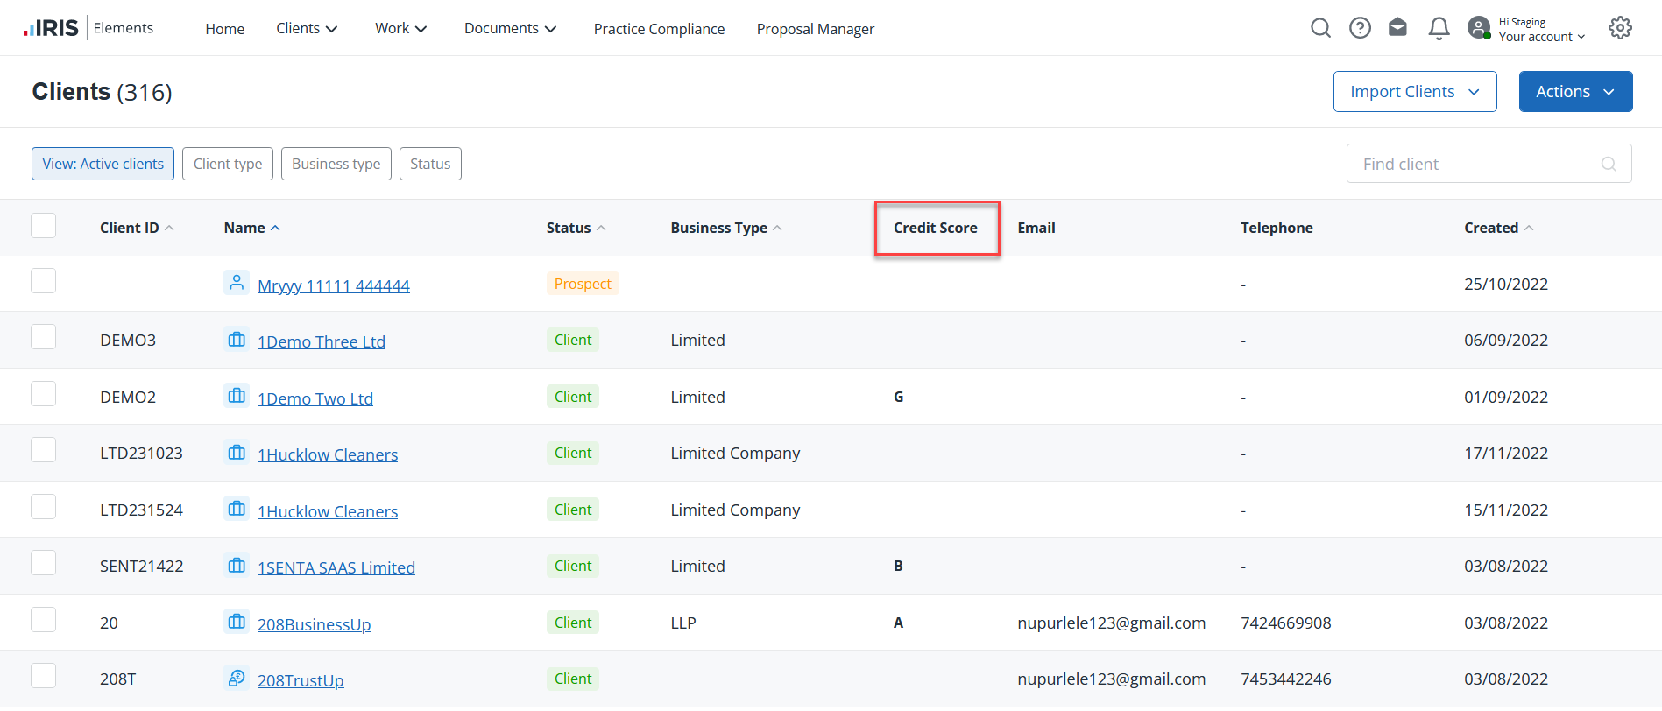This screenshot has width=1662, height=711.
Task: Open the settings gear icon
Action: tap(1620, 28)
